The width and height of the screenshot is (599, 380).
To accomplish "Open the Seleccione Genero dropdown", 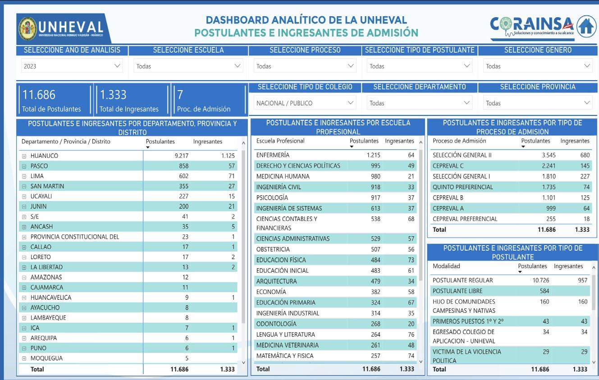I will [538, 66].
